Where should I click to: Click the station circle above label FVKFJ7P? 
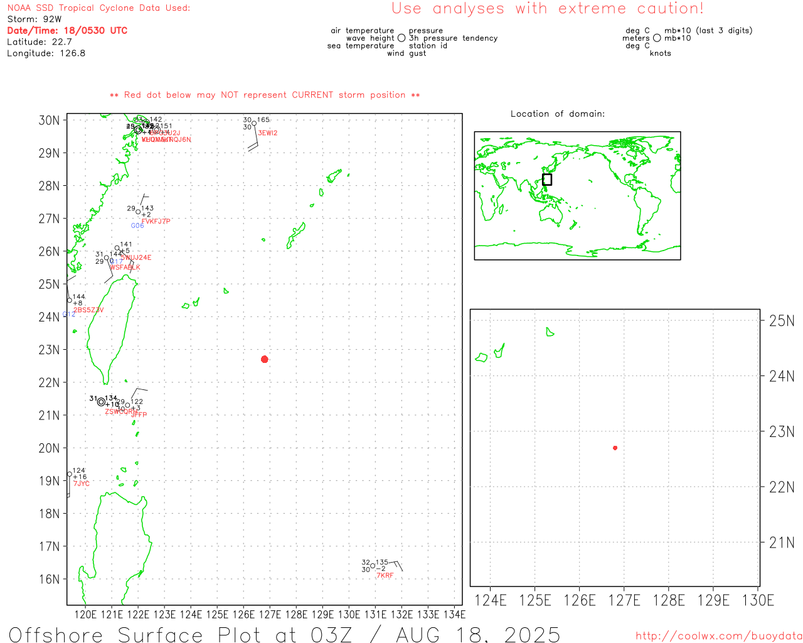click(x=139, y=212)
